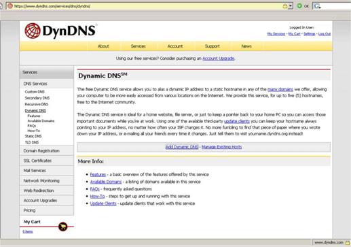The height and width of the screenshot is (247, 351).
Task: Open Features under Dynamic DNS in the sidebar
Action: pos(34,116)
